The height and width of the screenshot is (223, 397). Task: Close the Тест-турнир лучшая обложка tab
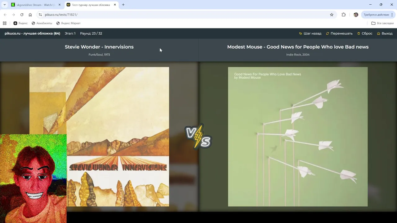pos(115,5)
